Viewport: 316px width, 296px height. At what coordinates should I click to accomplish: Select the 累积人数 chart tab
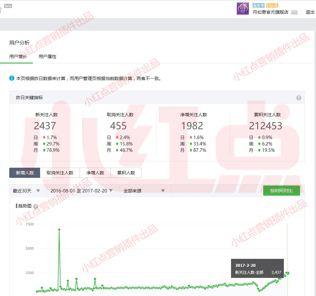click(x=126, y=173)
